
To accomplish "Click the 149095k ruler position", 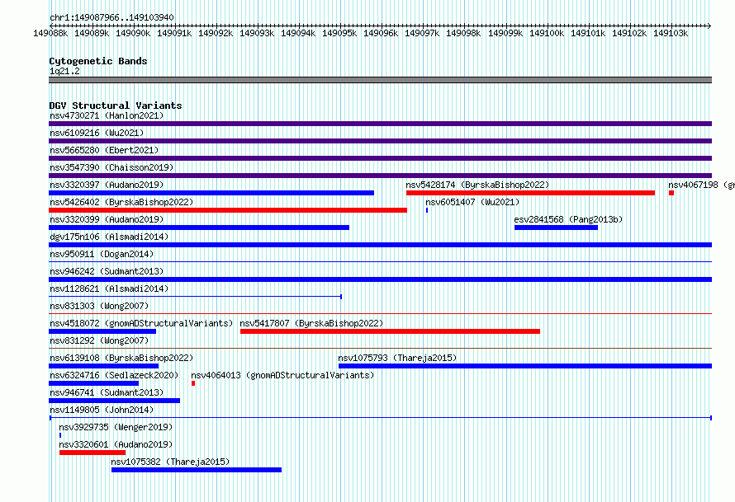I will (x=339, y=33).
